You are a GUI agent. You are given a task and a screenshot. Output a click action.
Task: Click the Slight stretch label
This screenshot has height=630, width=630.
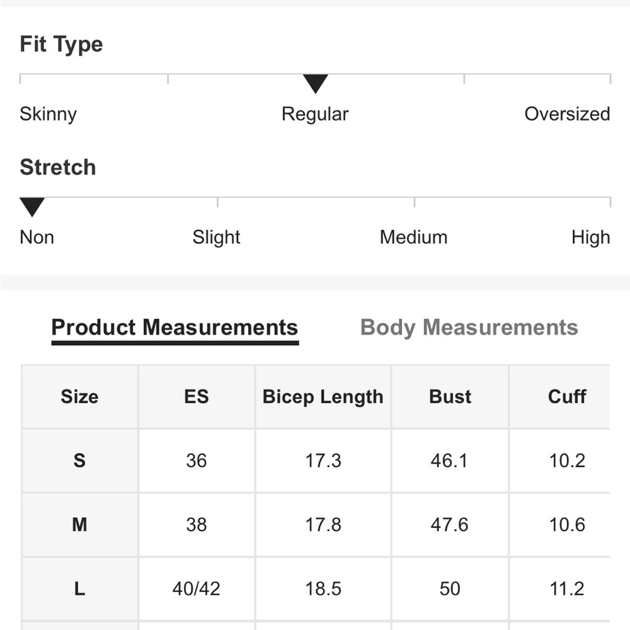[x=216, y=238]
